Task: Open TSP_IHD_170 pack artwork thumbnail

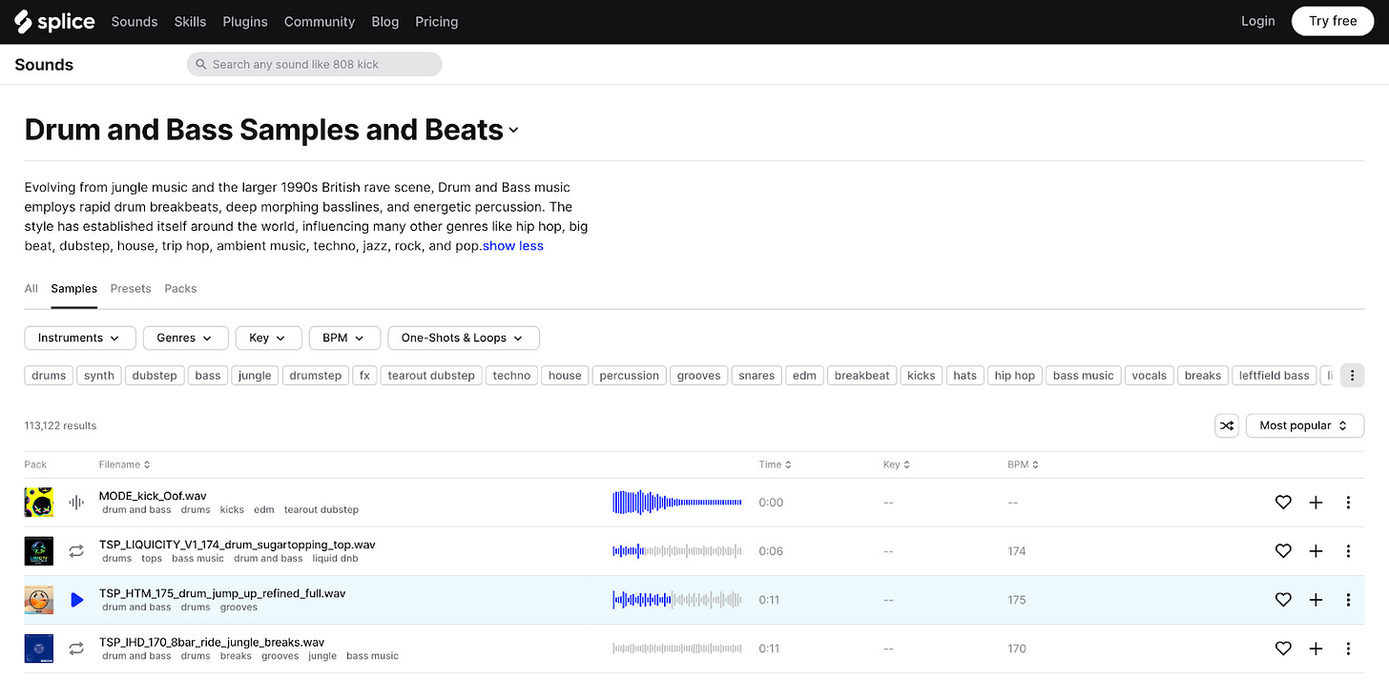Action: tap(39, 649)
